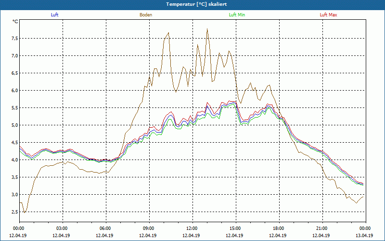Click the highest peak of the Boden curve

point(207,29)
